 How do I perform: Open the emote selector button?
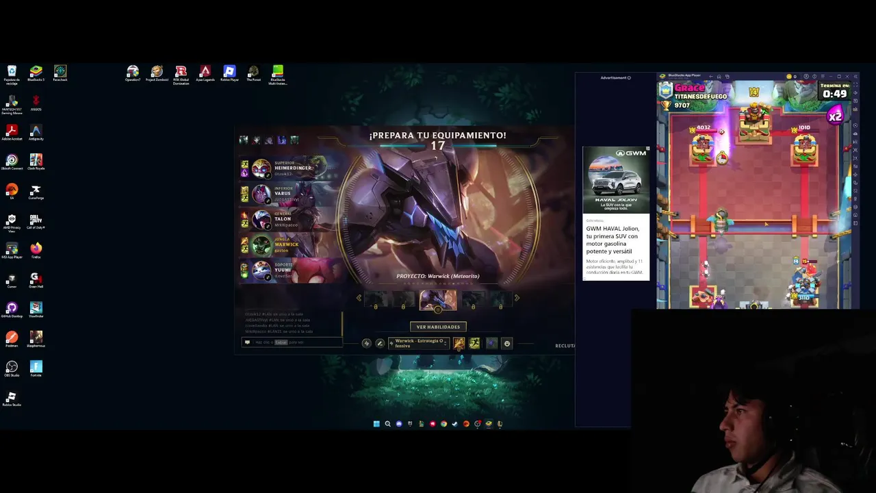click(507, 343)
